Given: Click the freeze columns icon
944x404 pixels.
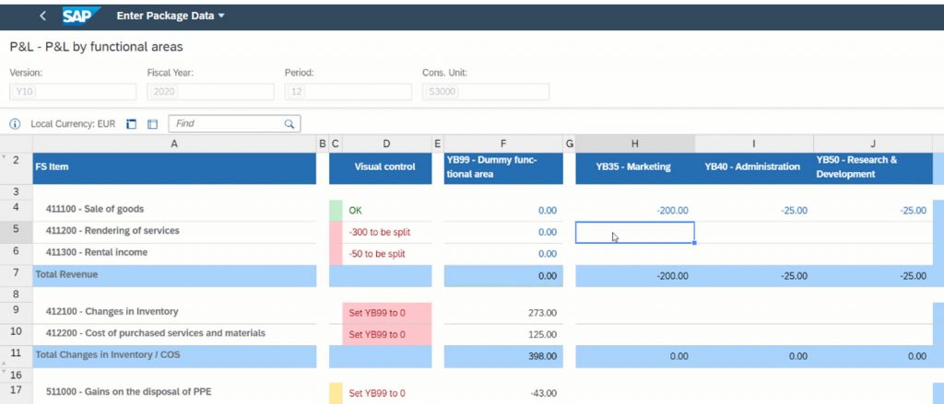Looking at the screenshot, I should [x=152, y=123].
